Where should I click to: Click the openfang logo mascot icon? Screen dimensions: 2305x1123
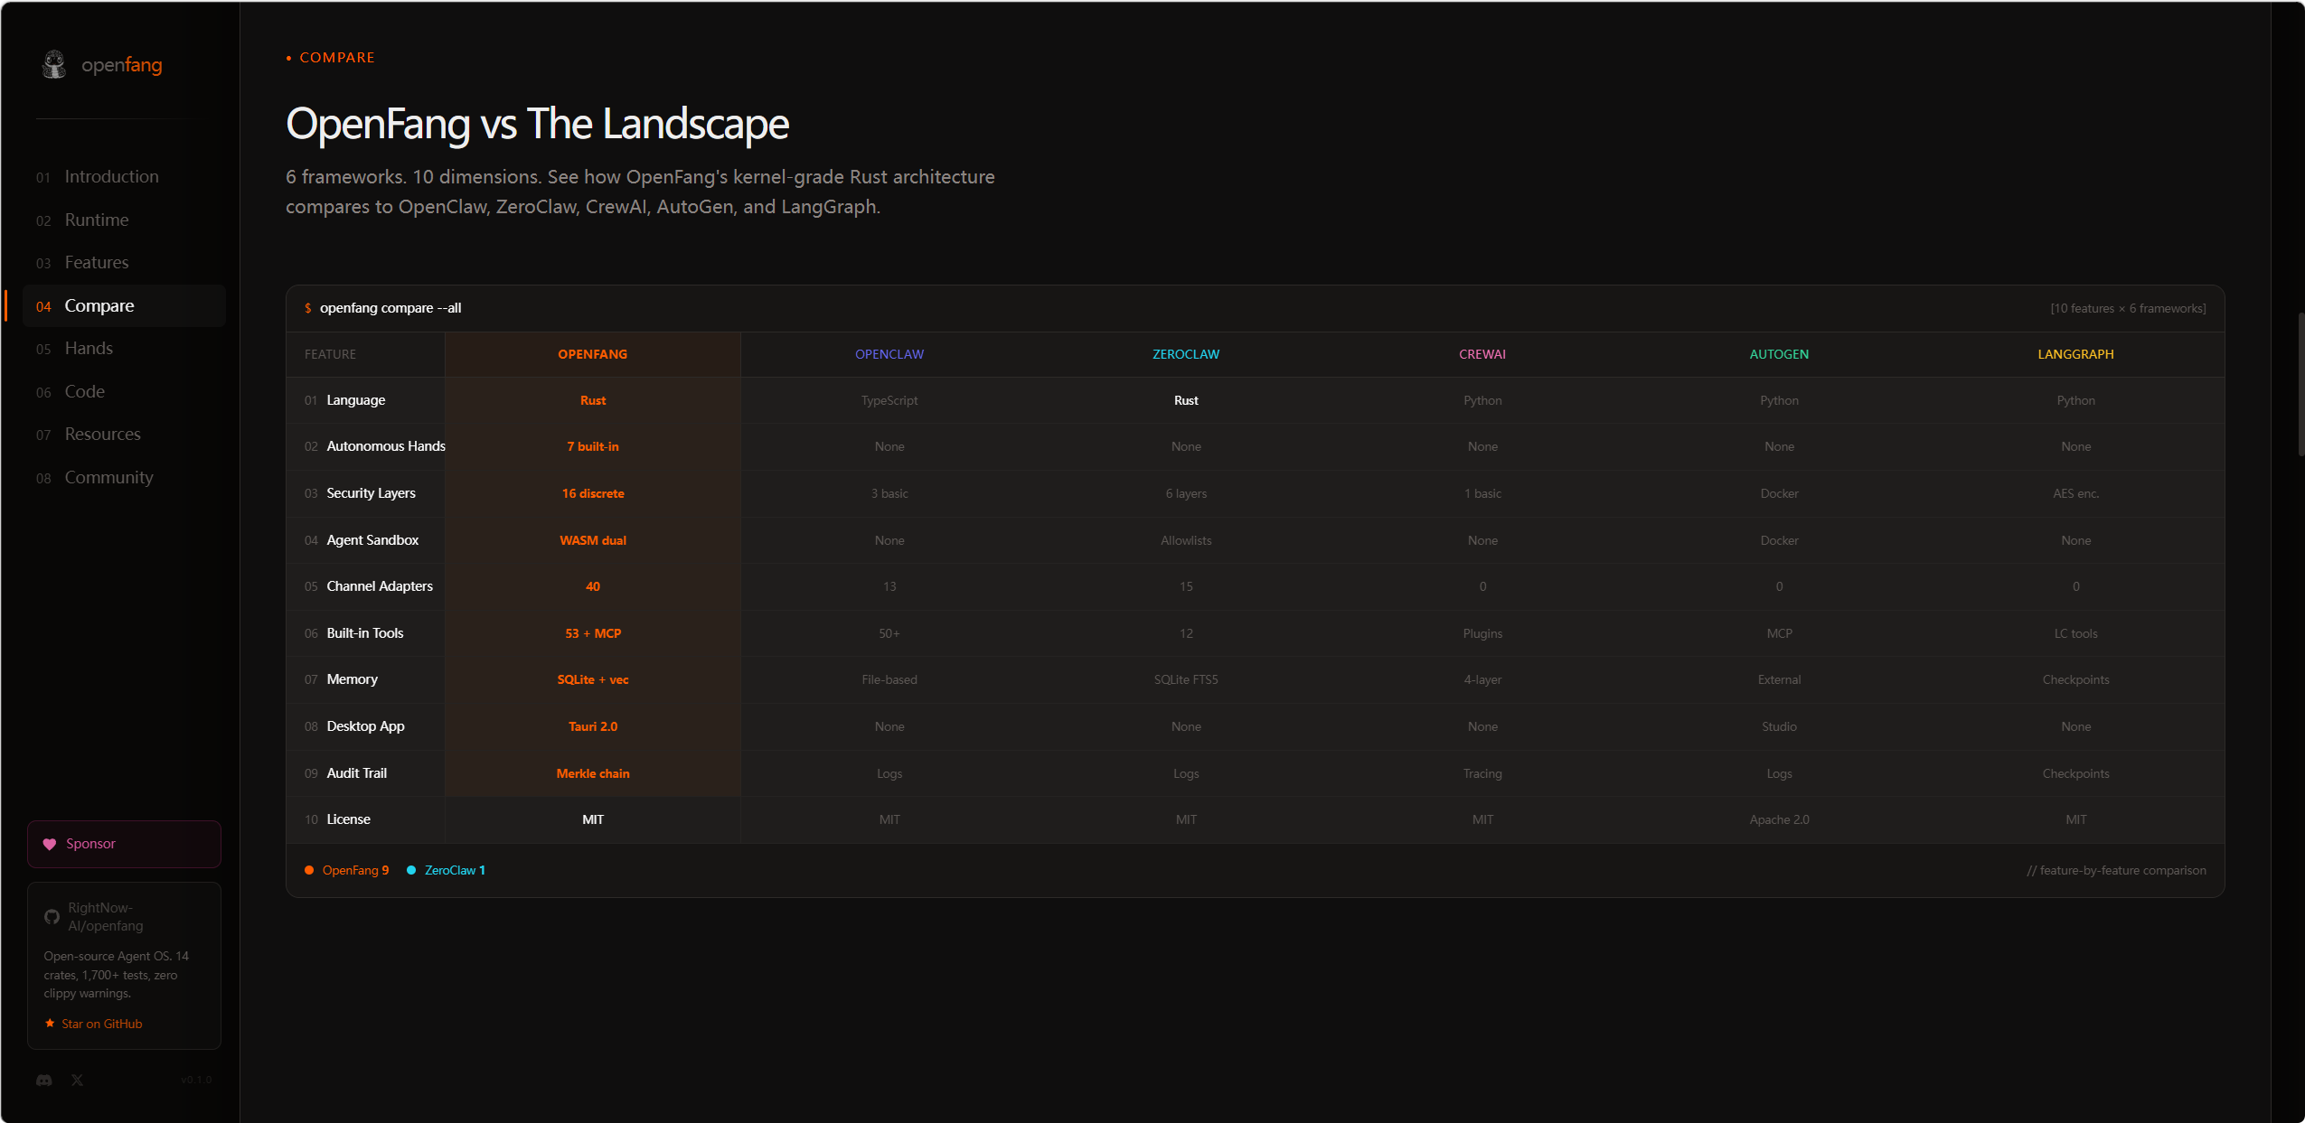click(54, 64)
